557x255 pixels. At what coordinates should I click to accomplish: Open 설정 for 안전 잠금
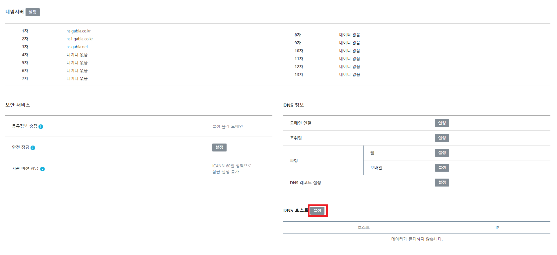[219, 148]
